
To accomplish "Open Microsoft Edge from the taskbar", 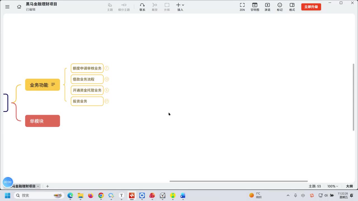I will point(70,195).
